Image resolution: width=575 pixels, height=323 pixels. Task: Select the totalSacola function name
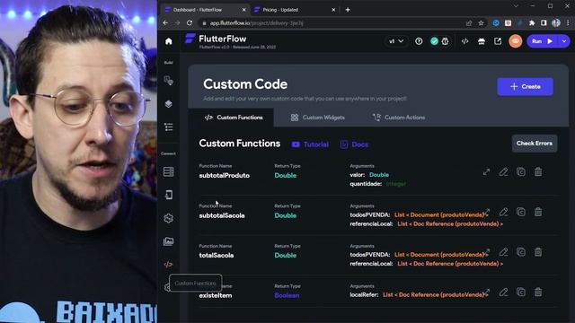217,256
